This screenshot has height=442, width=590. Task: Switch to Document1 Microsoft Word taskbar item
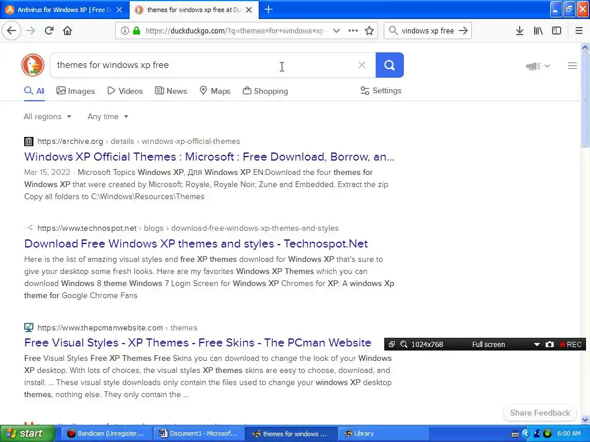[x=199, y=434]
